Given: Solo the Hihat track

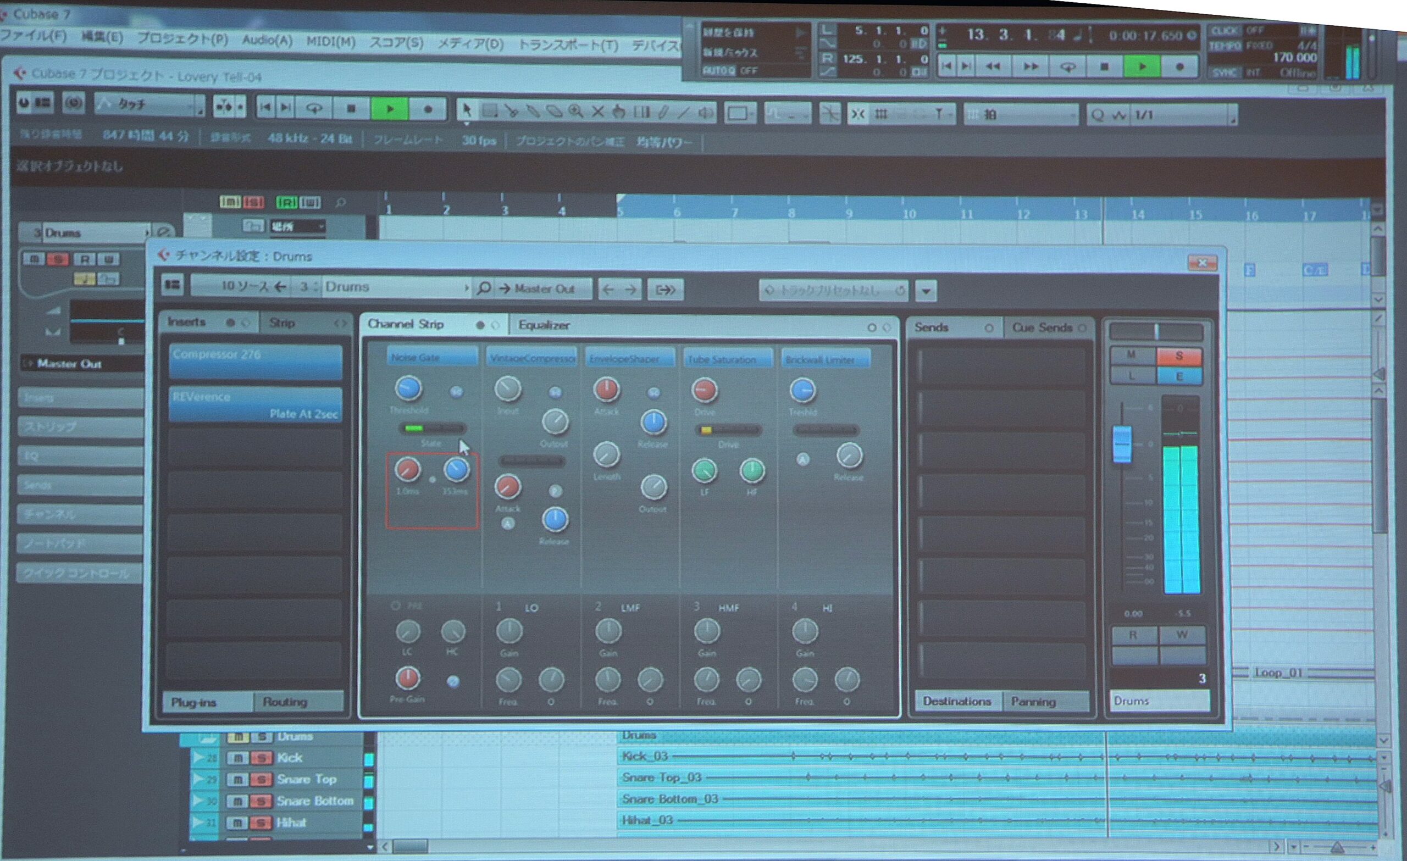Looking at the screenshot, I should coord(261,823).
